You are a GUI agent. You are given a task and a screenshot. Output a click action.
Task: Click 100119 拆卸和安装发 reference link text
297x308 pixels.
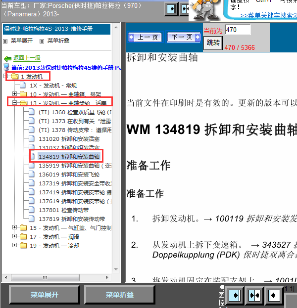tap(256, 219)
